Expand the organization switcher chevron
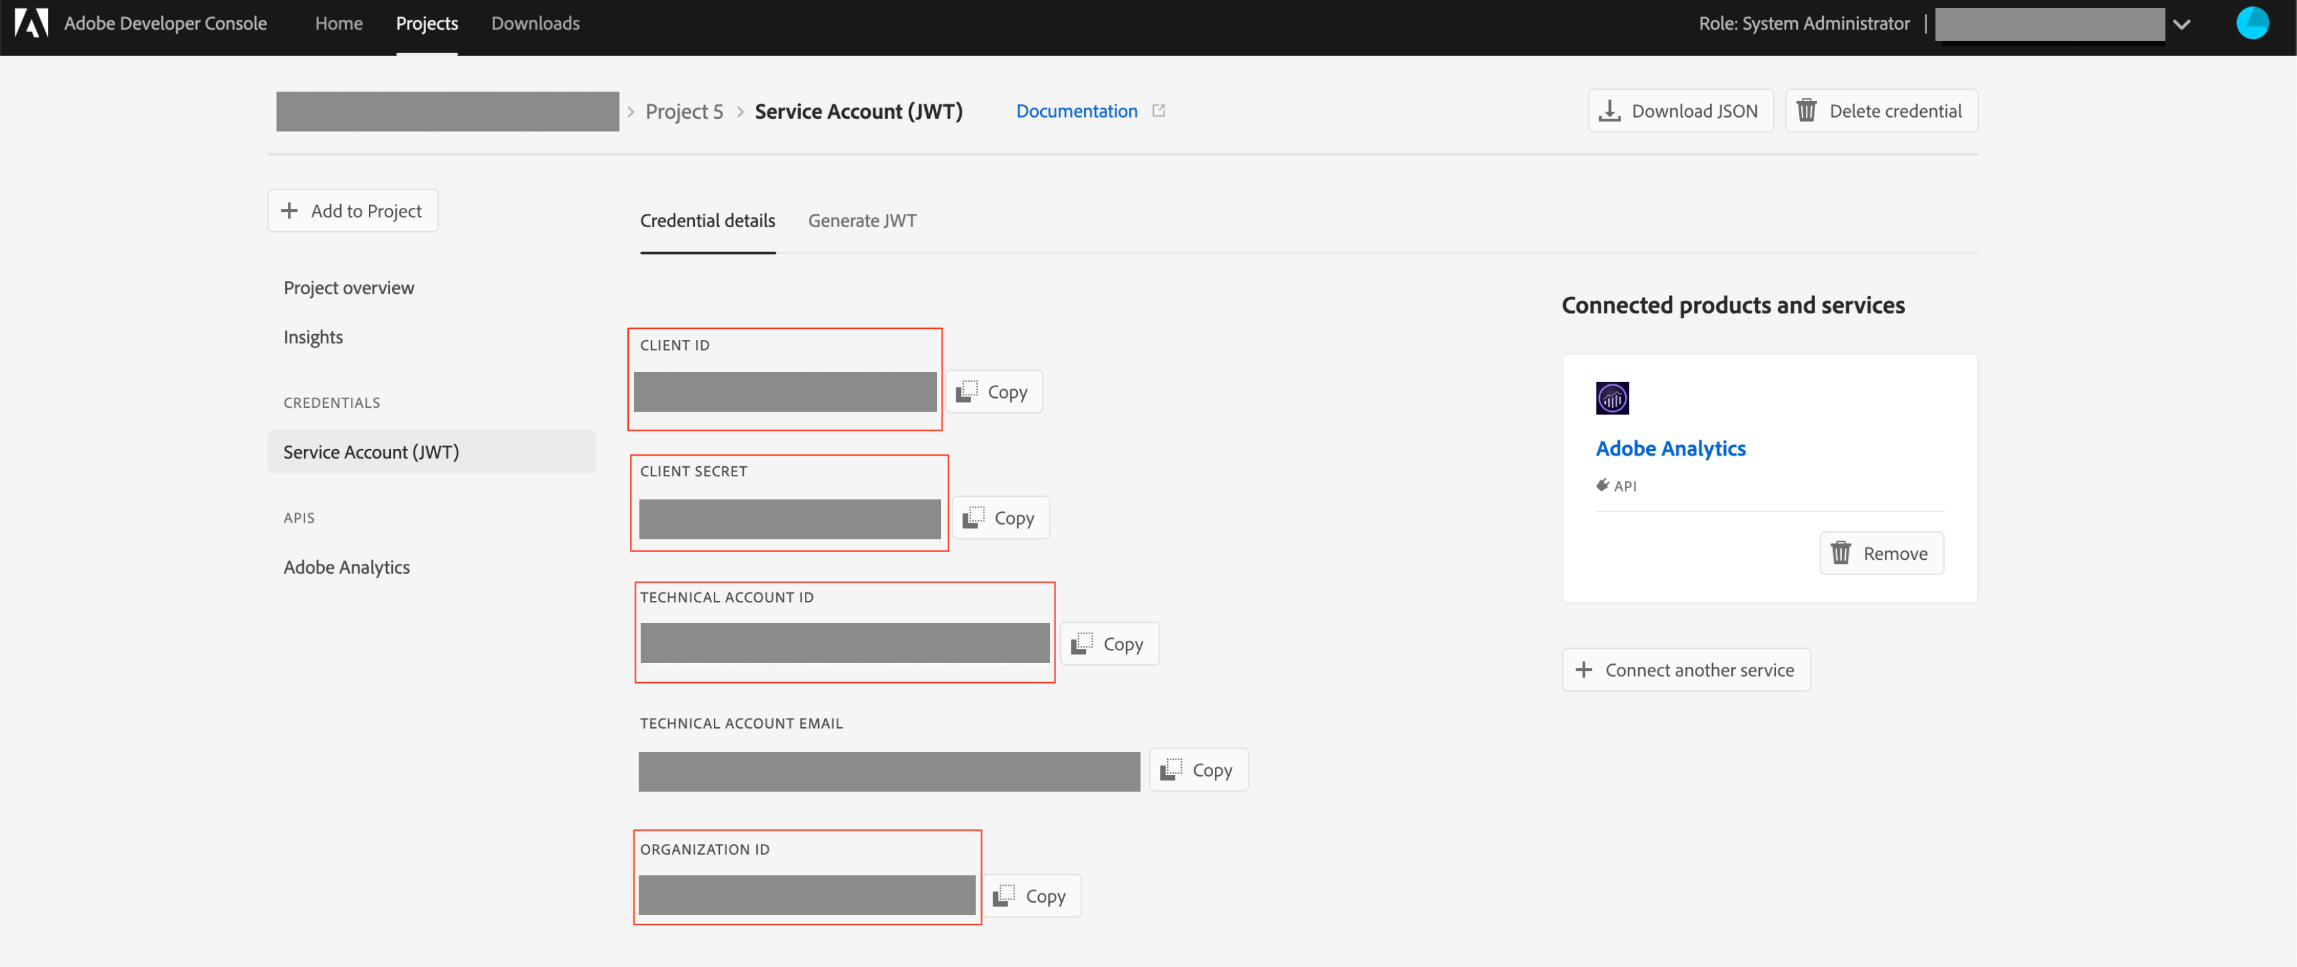2297x967 pixels. click(2181, 24)
